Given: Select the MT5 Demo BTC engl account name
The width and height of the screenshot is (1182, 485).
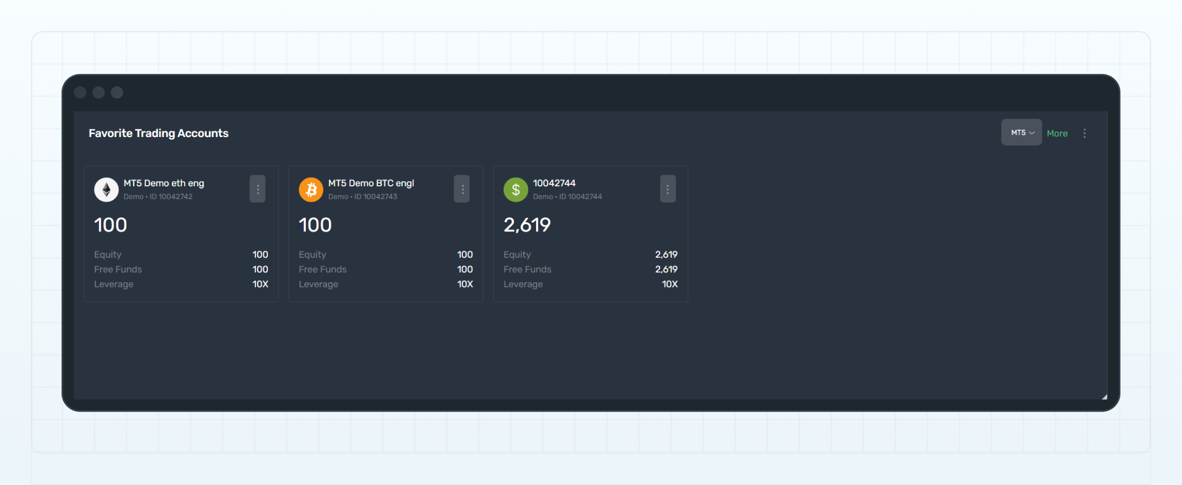Looking at the screenshot, I should tap(371, 183).
